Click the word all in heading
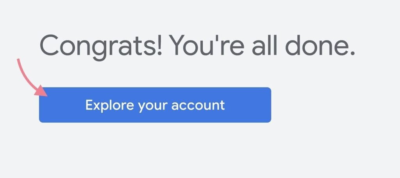 pyautogui.click(x=264, y=45)
